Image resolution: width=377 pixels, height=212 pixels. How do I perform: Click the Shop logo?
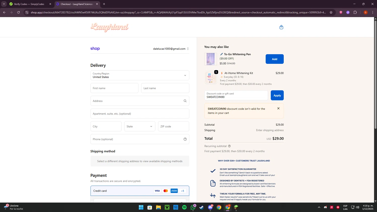tap(95, 48)
